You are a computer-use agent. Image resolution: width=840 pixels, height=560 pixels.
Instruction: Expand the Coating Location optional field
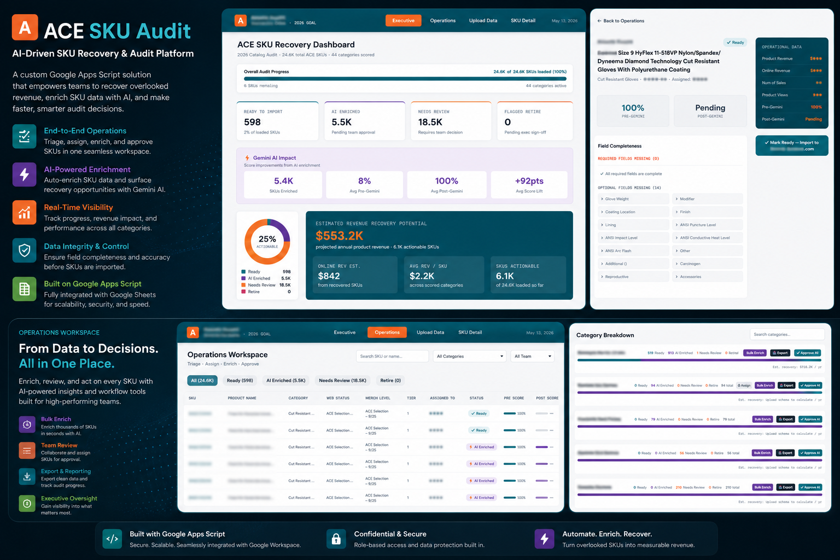634,212
